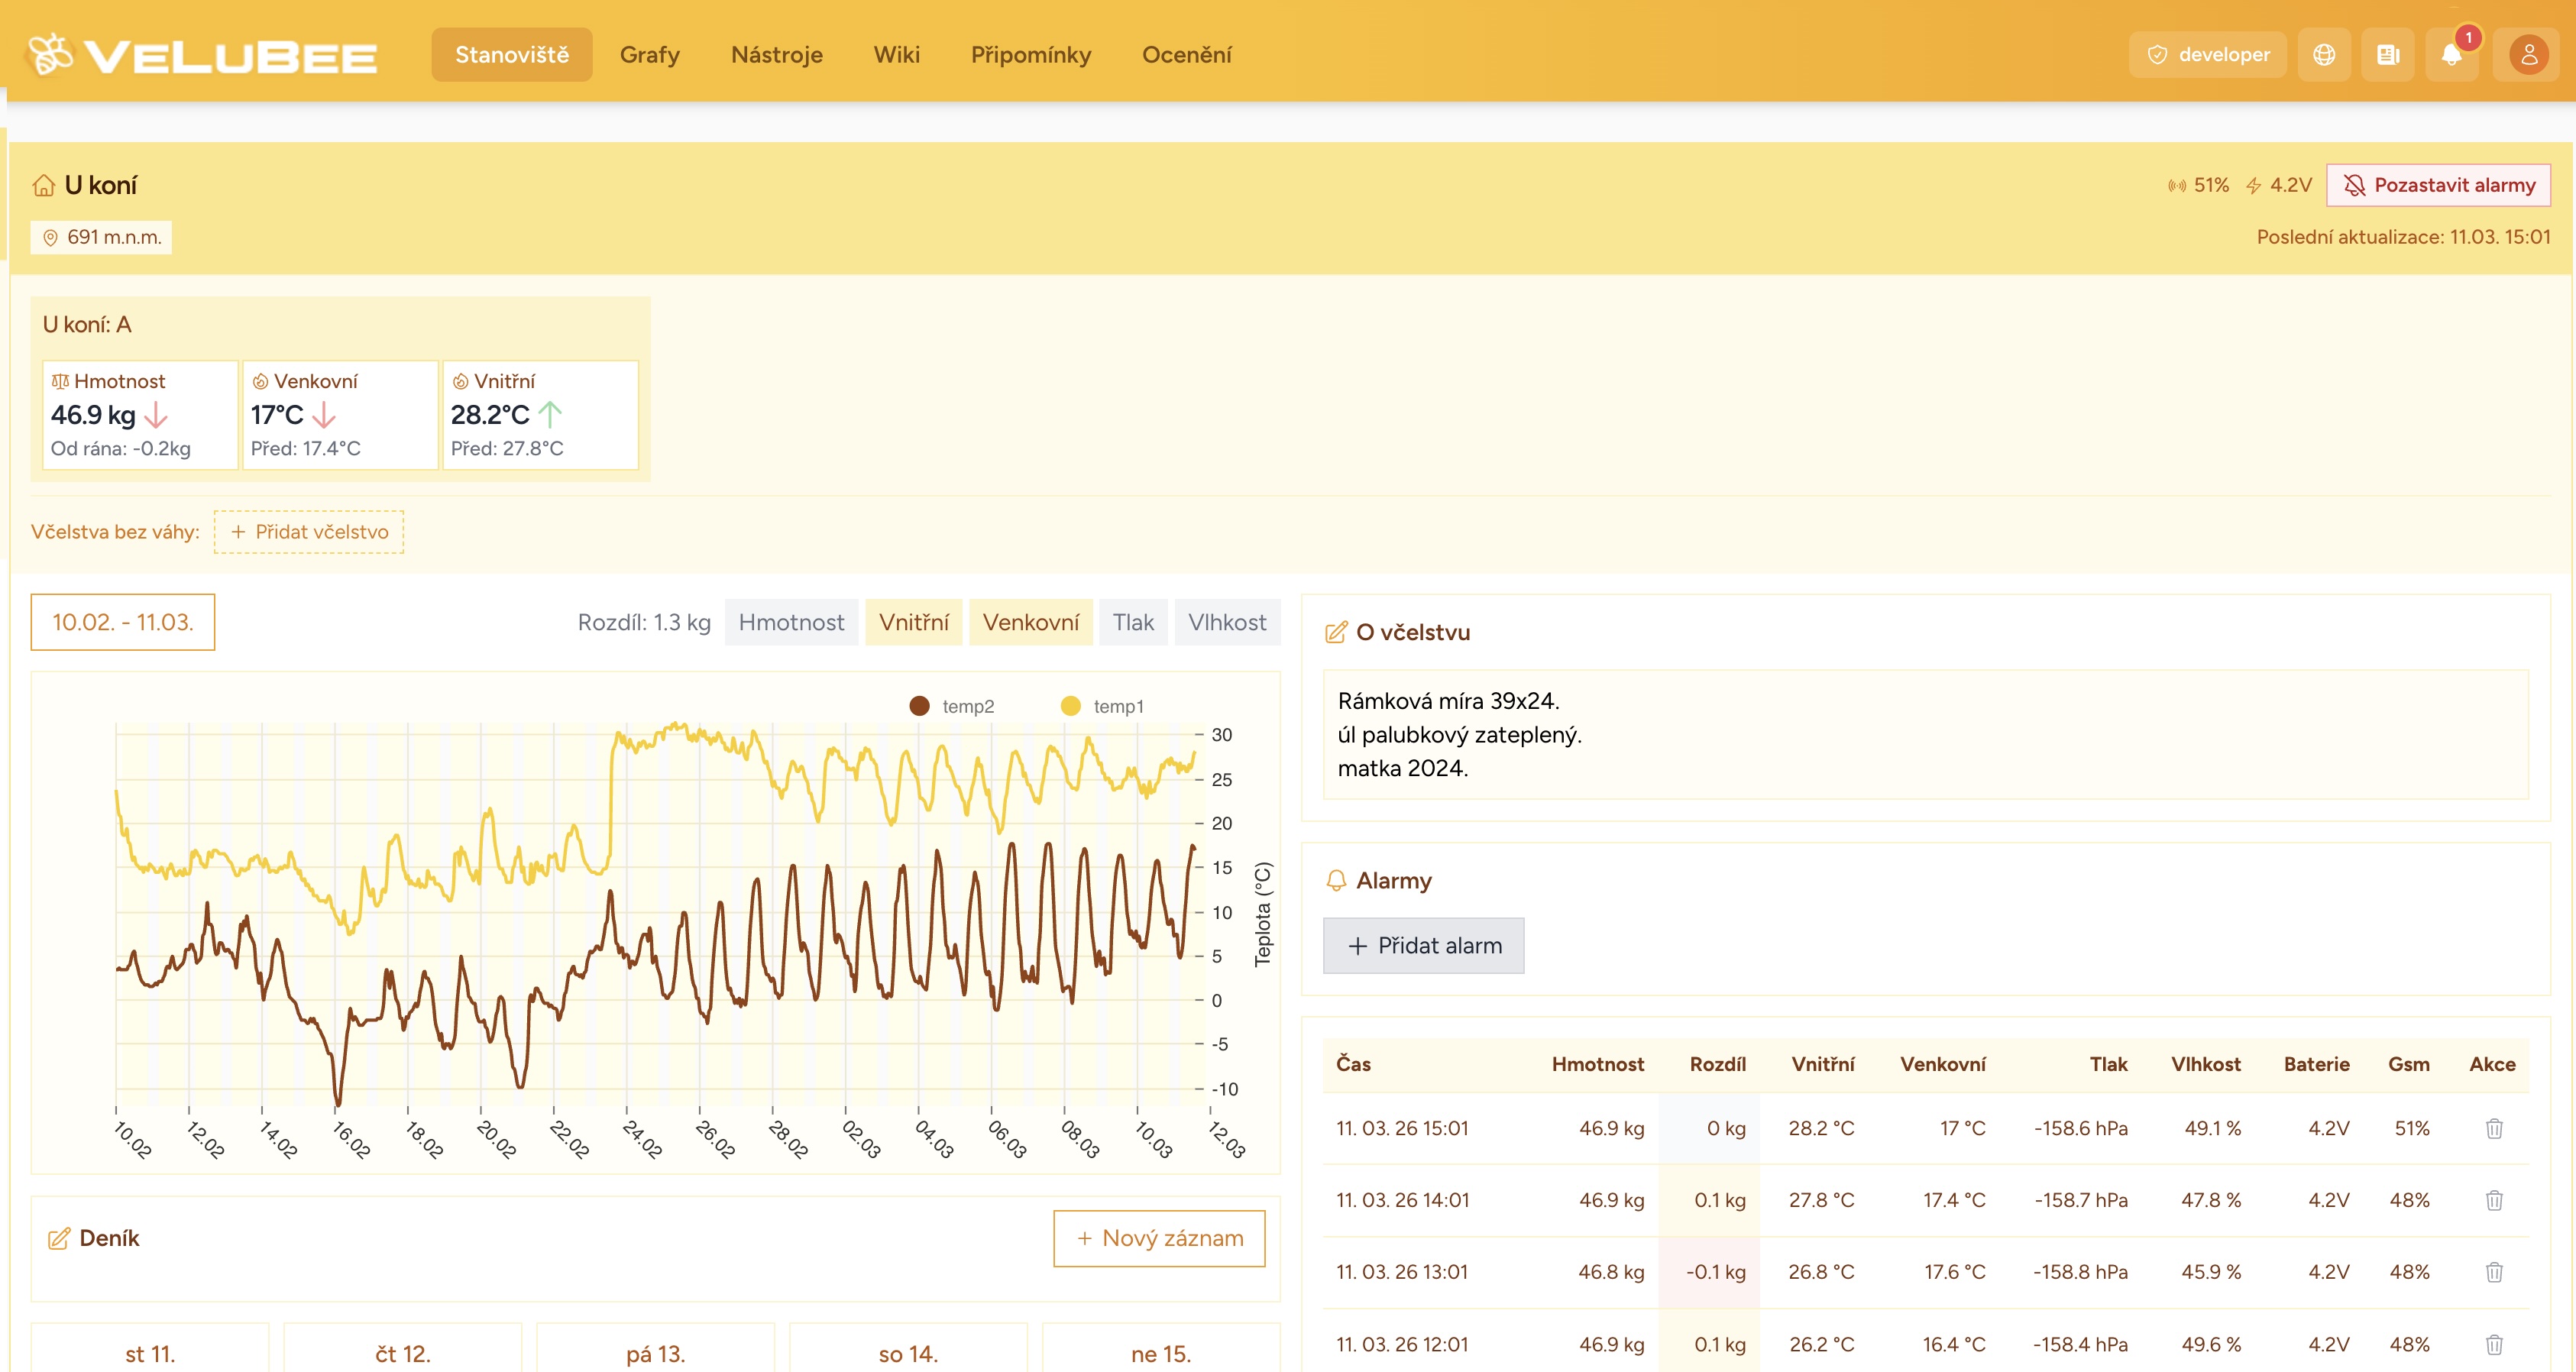Click the home icon next to 'U koní'
The height and width of the screenshot is (1372, 2576).
(44, 184)
